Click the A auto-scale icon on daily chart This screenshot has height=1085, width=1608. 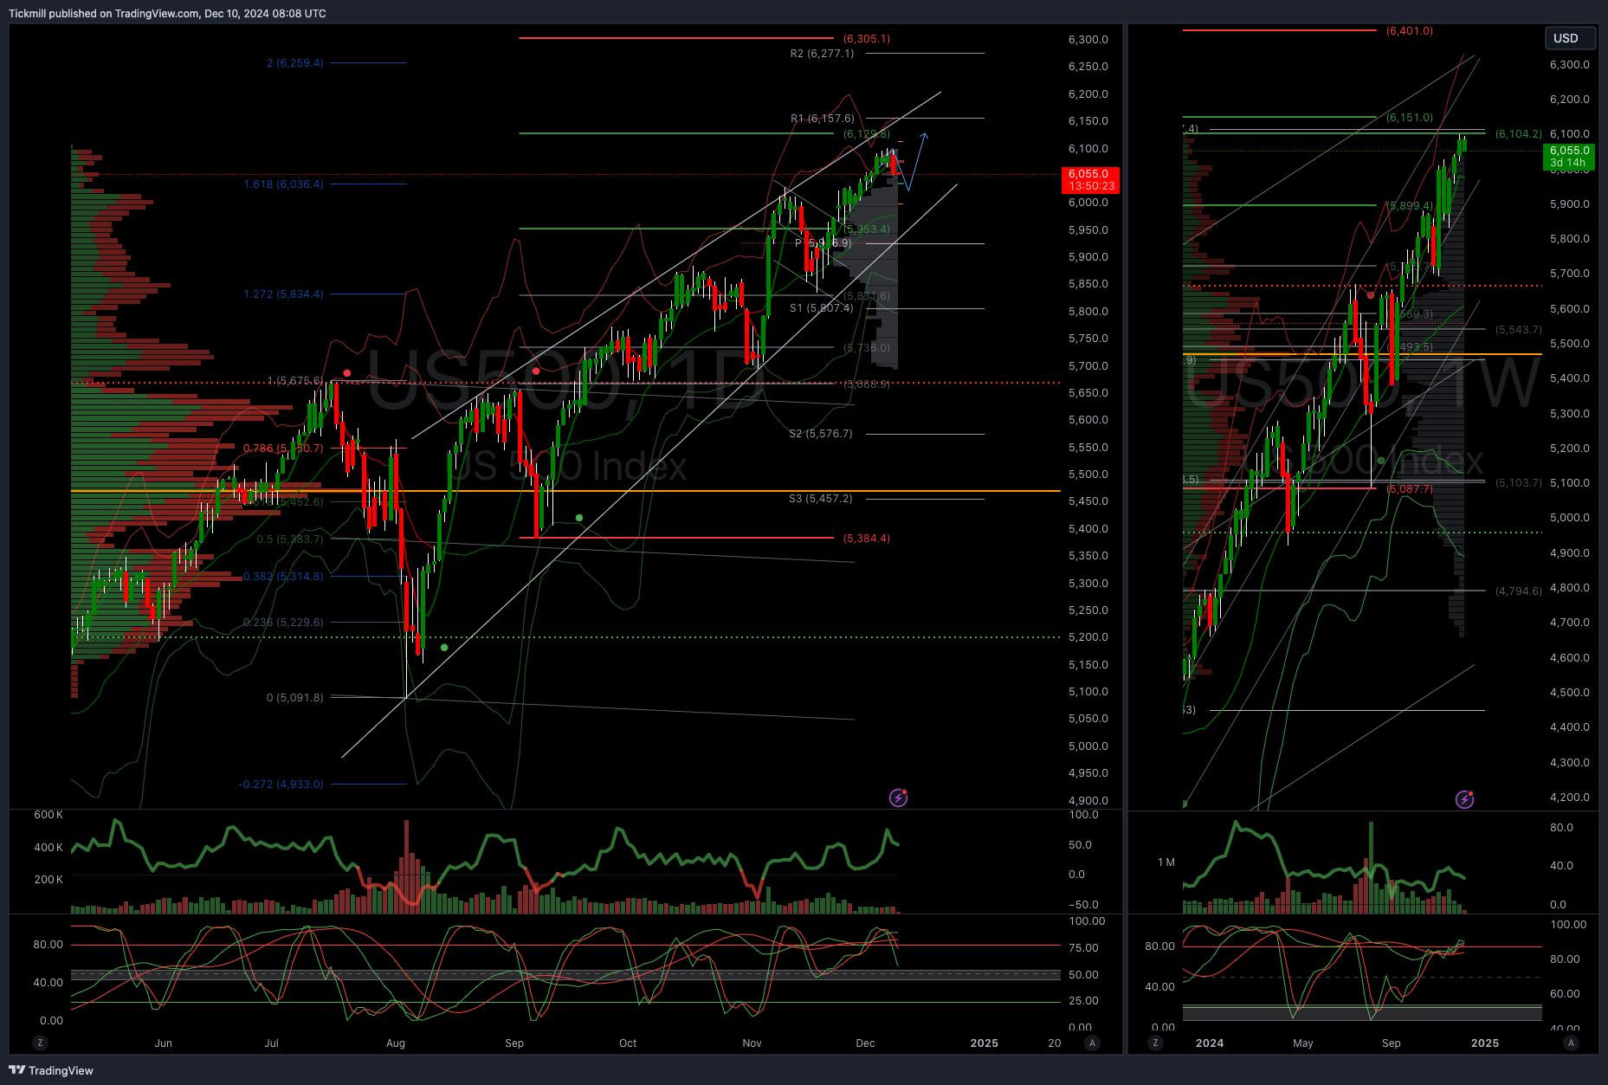(1093, 1043)
